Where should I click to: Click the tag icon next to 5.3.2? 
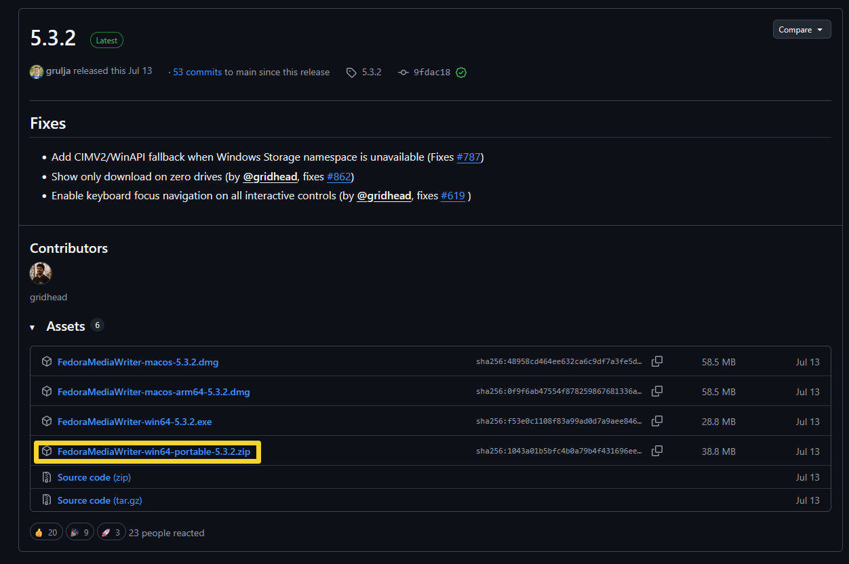click(x=351, y=73)
